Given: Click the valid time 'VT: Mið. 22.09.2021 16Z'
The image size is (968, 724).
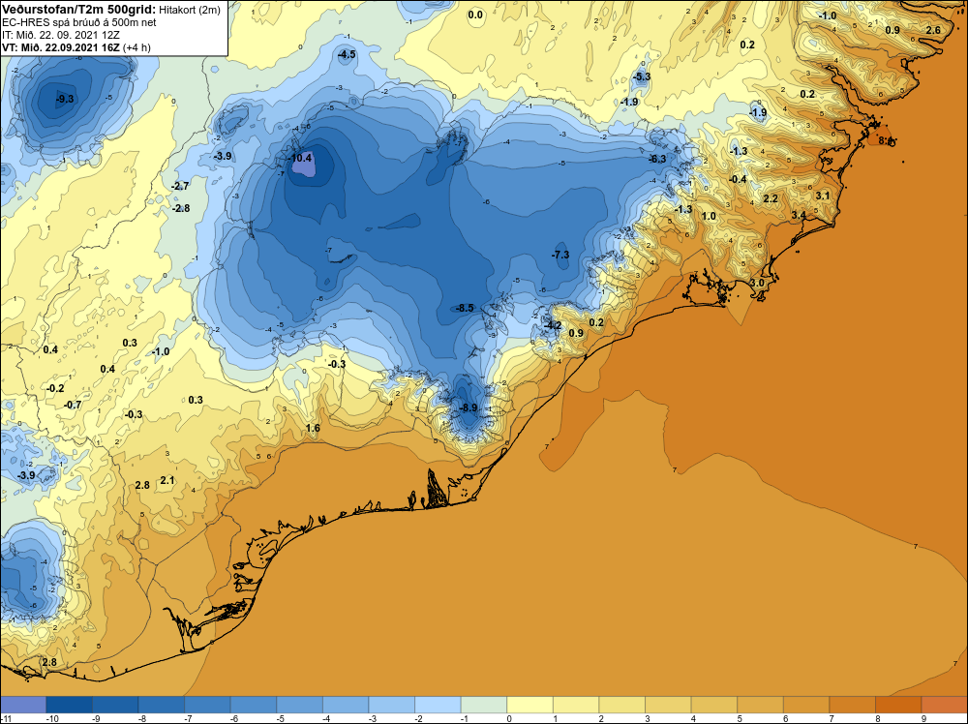Looking at the screenshot, I should pyautogui.click(x=61, y=47).
